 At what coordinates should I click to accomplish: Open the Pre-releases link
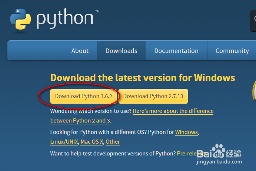point(192,154)
